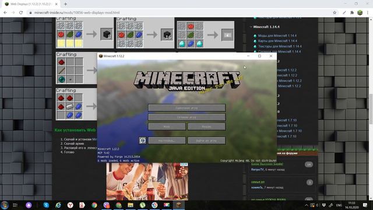Open Dropbox in the system tray
The width and height of the screenshot is (373, 210).
pyautogui.click(x=324, y=205)
